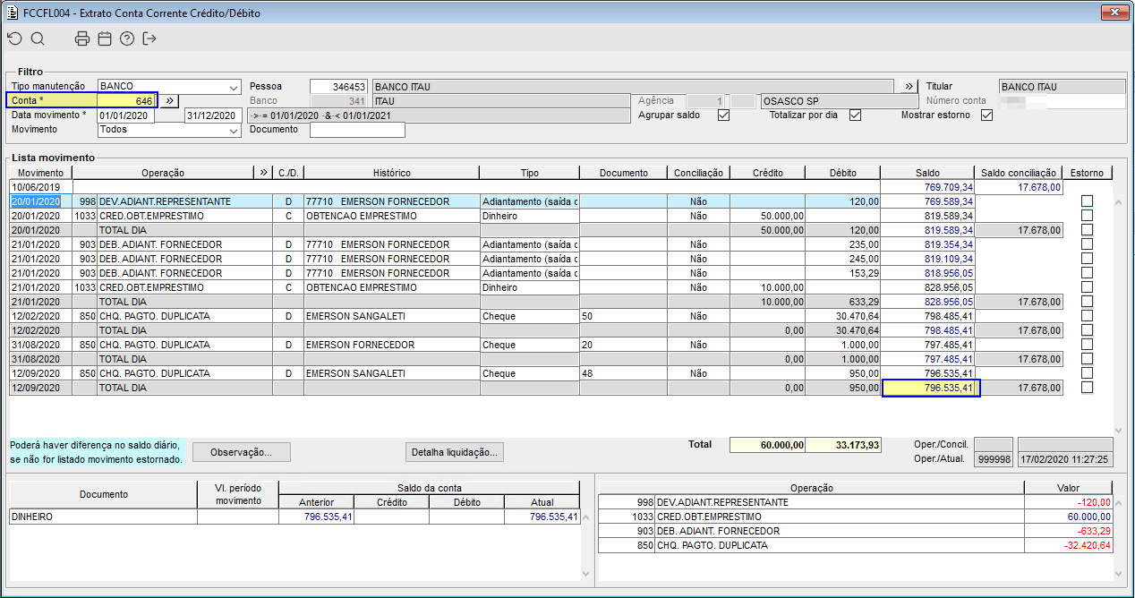Image resolution: width=1135 pixels, height=598 pixels.
Task: Click the Saldo column header
Action: point(926,173)
